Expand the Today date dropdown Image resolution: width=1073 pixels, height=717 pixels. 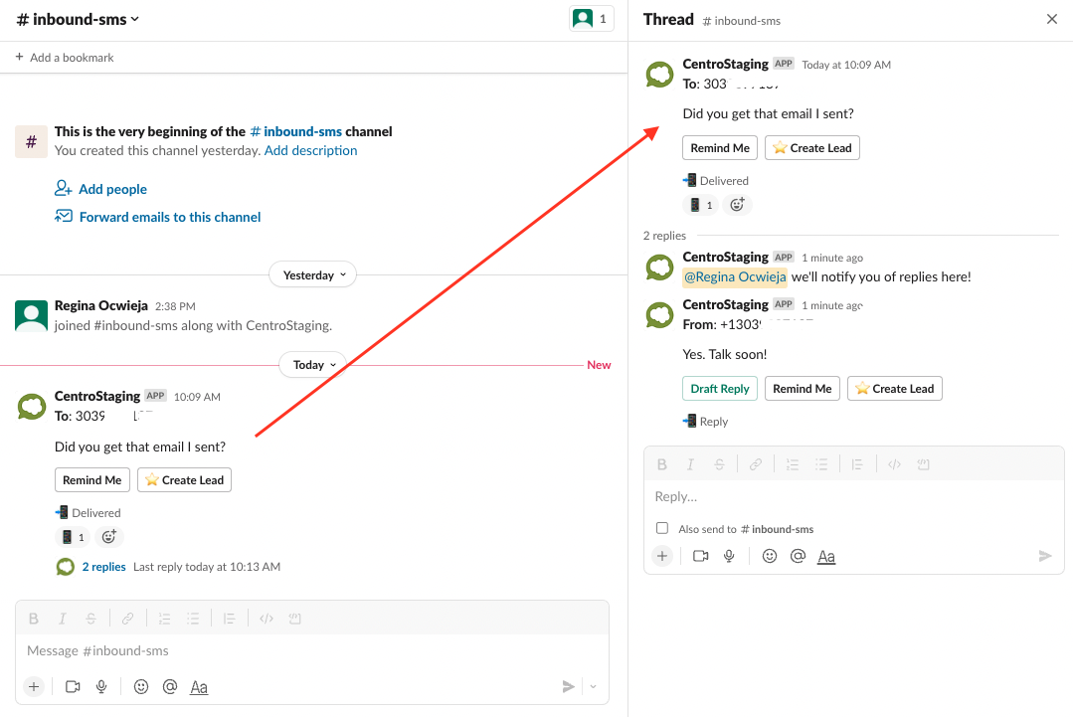click(x=312, y=365)
